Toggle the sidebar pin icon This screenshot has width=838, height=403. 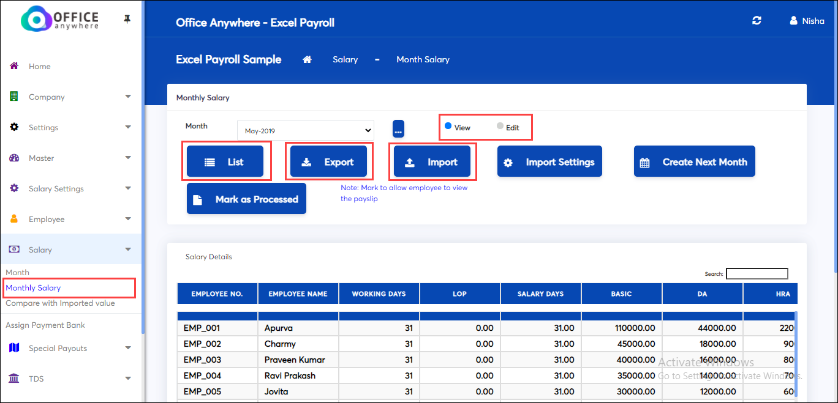[127, 20]
